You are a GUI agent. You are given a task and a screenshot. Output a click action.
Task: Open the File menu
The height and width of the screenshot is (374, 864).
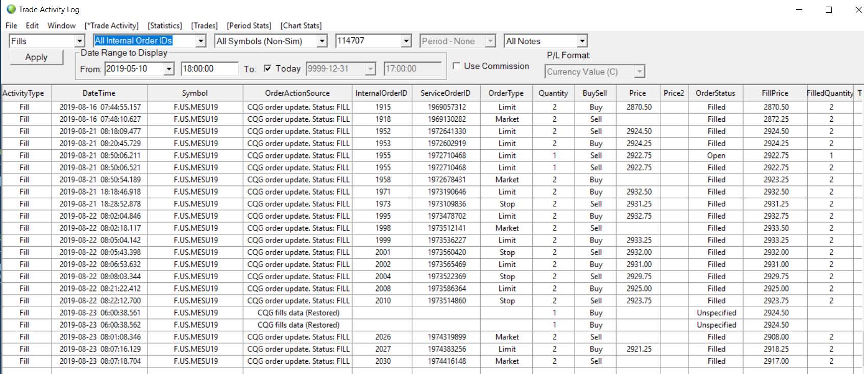[11, 25]
